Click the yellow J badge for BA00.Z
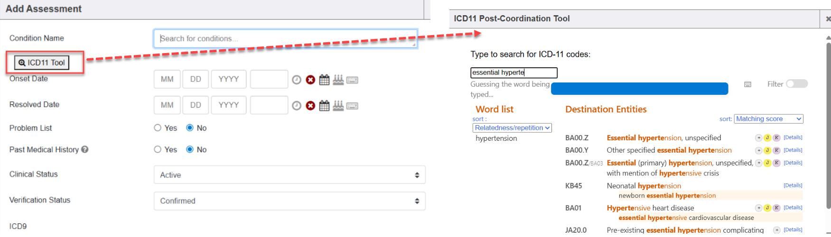 (767, 138)
